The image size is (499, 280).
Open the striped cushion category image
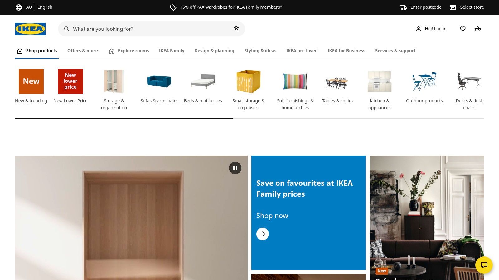tap(295, 82)
